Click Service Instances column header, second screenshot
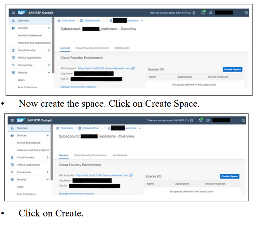This screenshot has width=262, height=226. pyautogui.click(x=215, y=184)
